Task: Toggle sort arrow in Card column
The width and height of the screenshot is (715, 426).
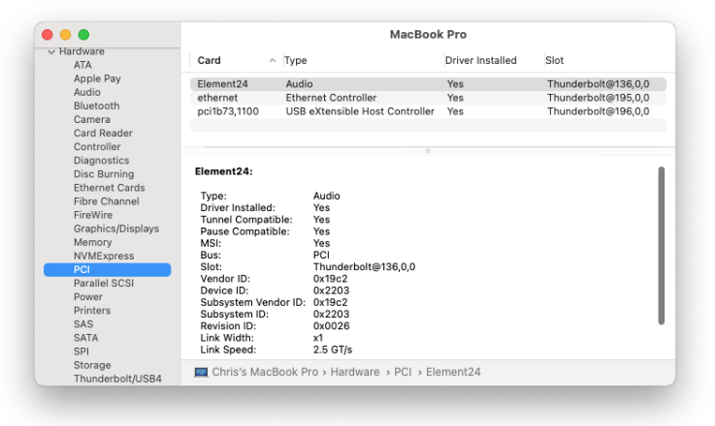Action: (273, 61)
